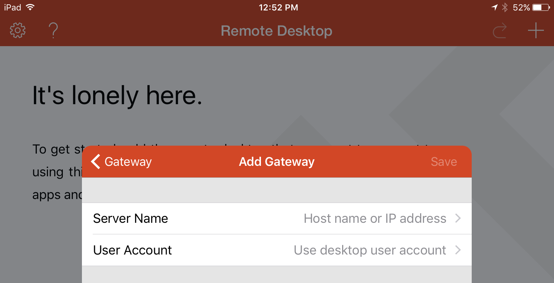This screenshot has width=554, height=283.
Task: Tap the Save button
Action: pyautogui.click(x=444, y=162)
